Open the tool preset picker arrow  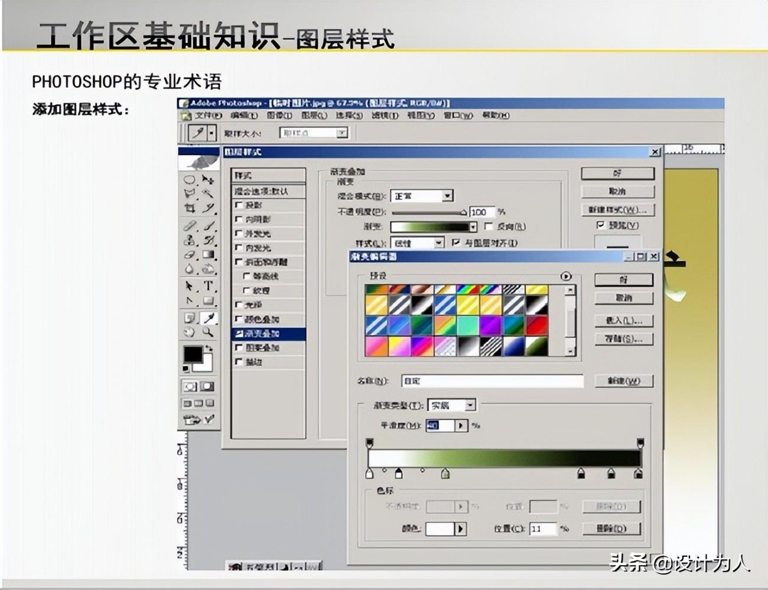pos(211,133)
